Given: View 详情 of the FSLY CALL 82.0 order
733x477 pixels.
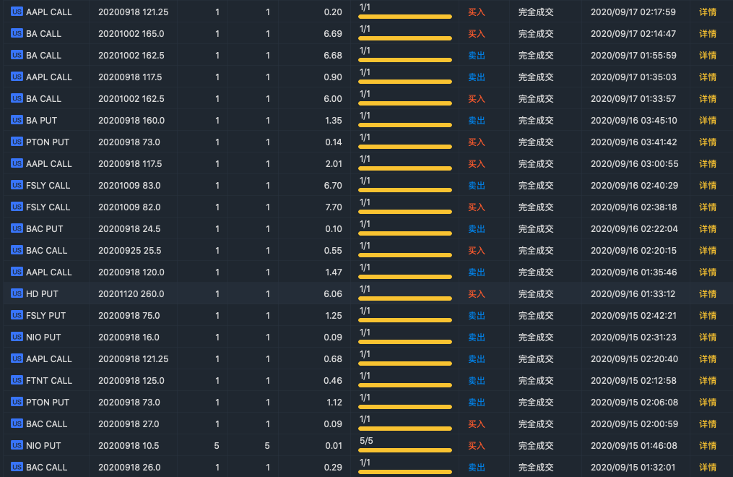Looking at the screenshot, I should pos(708,207).
